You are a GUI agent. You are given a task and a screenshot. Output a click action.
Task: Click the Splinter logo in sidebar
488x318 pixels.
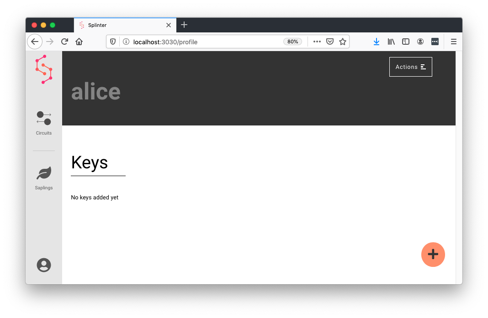point(44,69)
